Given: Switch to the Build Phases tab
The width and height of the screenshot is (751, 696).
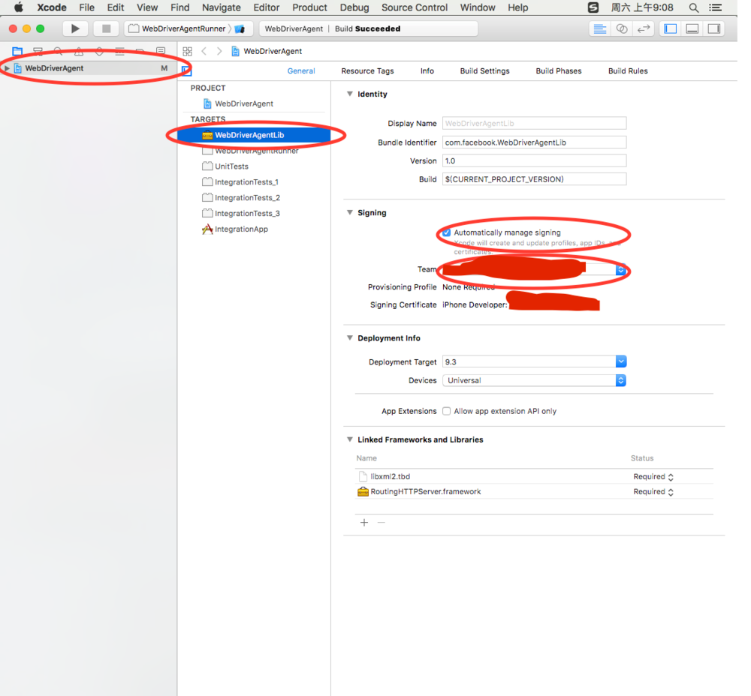Looking at the screenshot, I should pyautogui.click(x=559, y=70).
